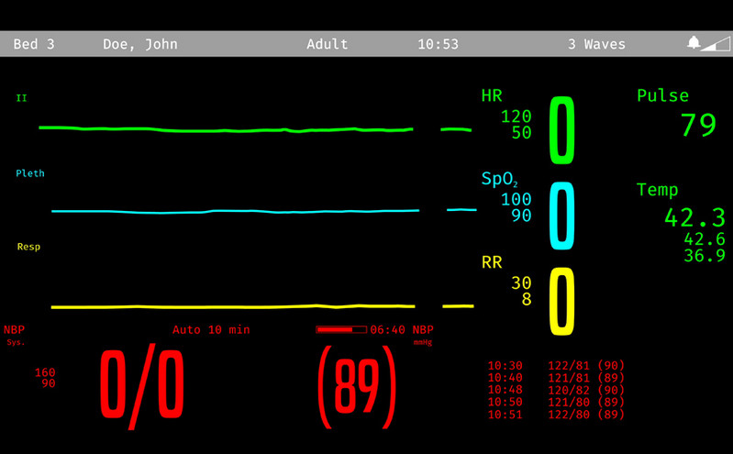
Task: Tap the Pleth waveform label
Action: point(30,173)
